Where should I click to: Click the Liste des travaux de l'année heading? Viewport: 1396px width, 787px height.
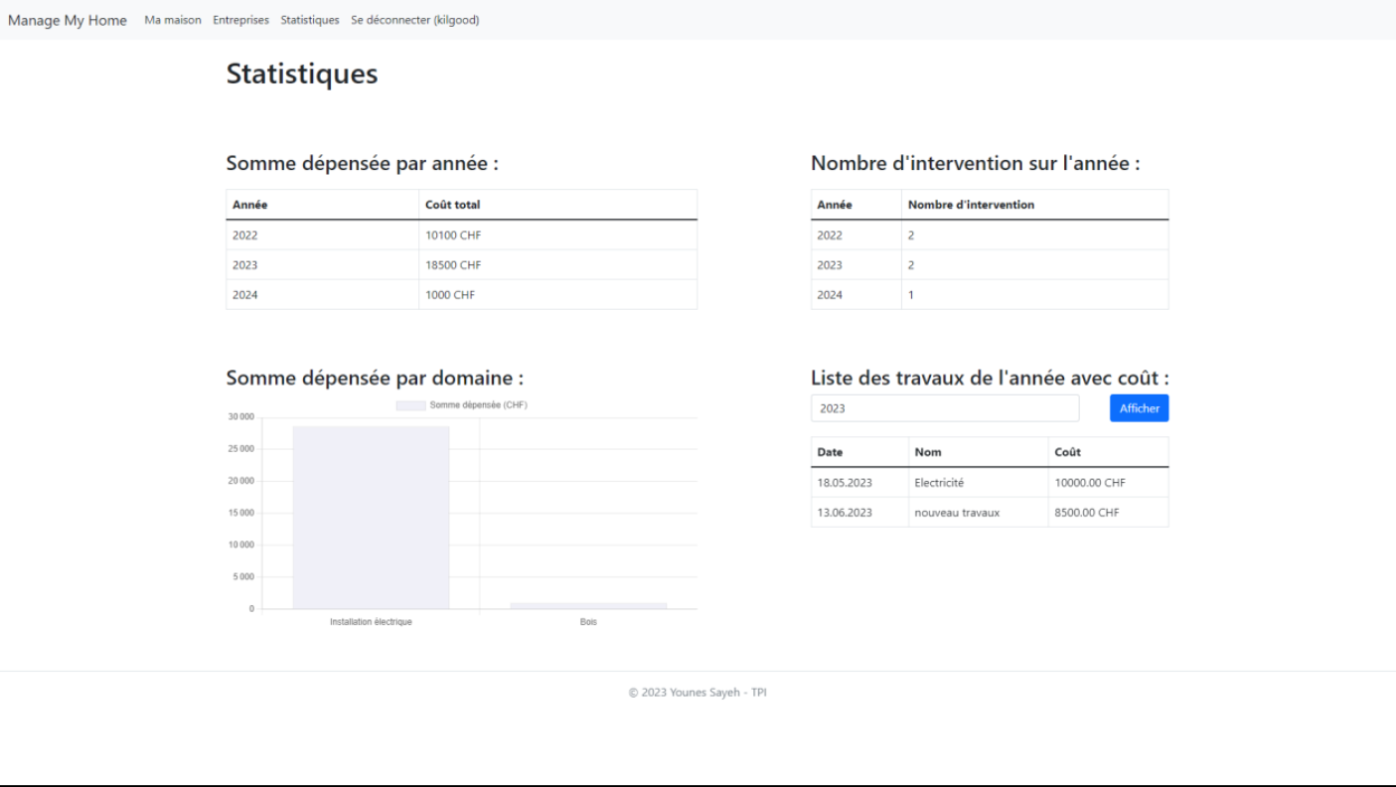click(990, 379)
